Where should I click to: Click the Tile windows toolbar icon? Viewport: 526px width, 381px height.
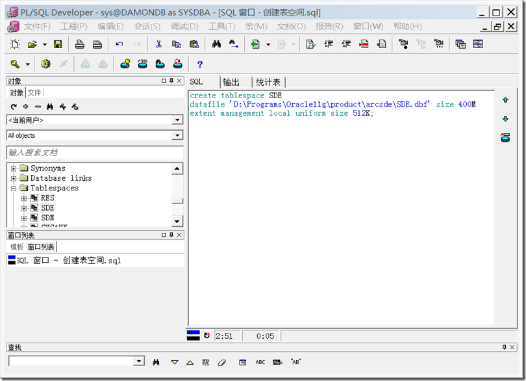pyautogui.click(x=478, y=44)
